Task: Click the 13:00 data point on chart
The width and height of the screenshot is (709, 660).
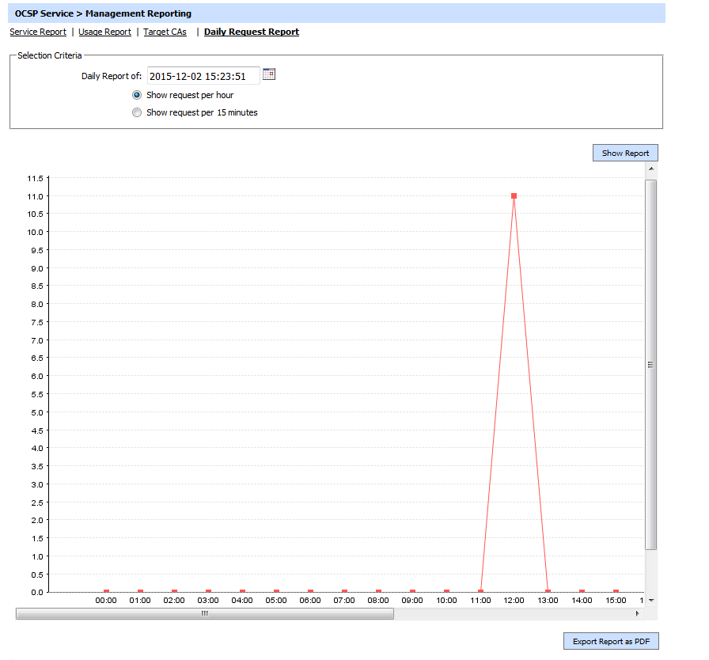Action: [548, 591]
